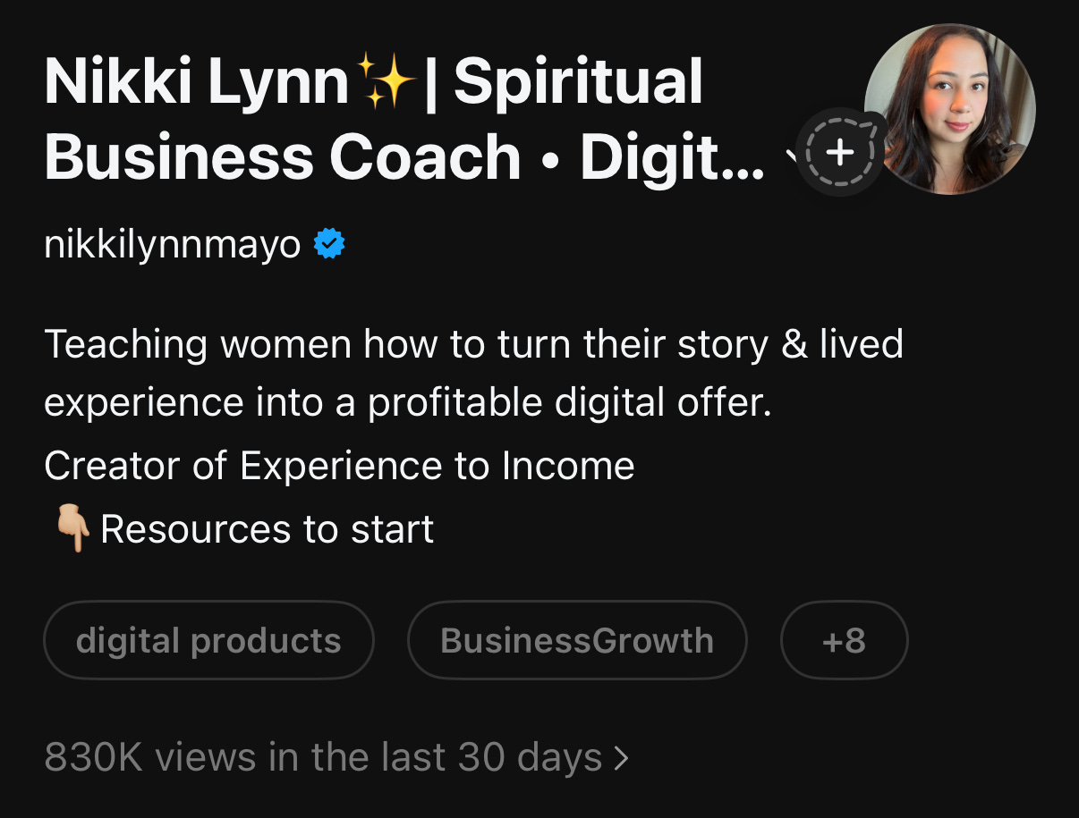Click the bio line starting Teaching women

click(473, 344)
